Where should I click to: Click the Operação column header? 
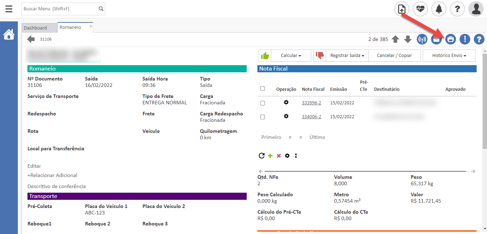286,89
